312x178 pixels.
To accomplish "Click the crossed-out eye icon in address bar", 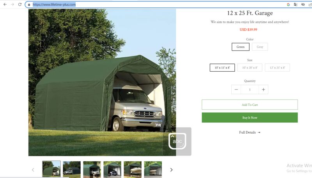I will tap(303, 4).
